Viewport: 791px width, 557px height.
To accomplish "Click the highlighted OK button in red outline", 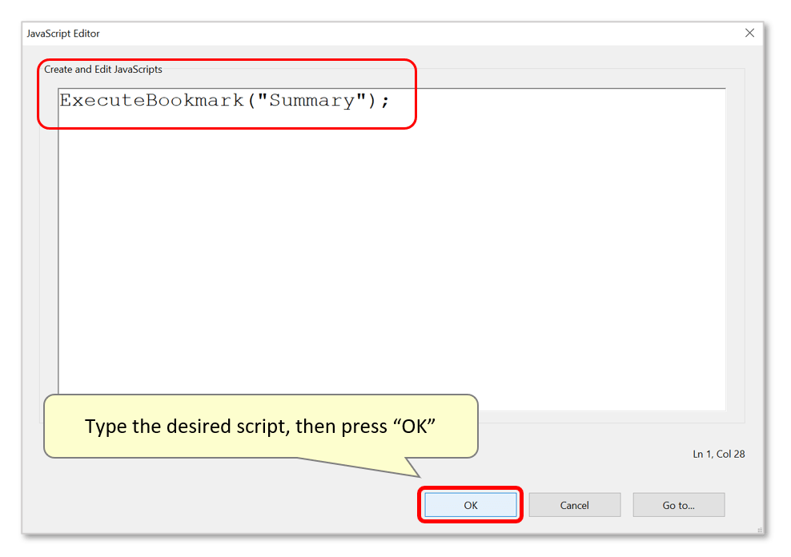I will (x=470, y=504).
